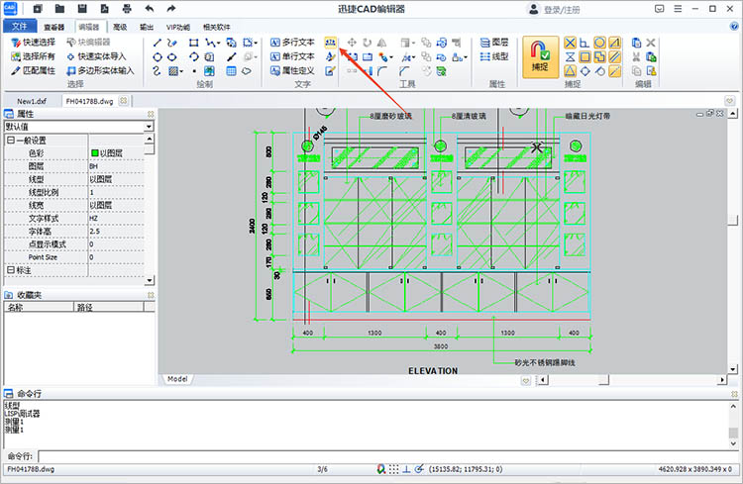Open the 默认值 dropdown in properties panel

pos(149,127)
